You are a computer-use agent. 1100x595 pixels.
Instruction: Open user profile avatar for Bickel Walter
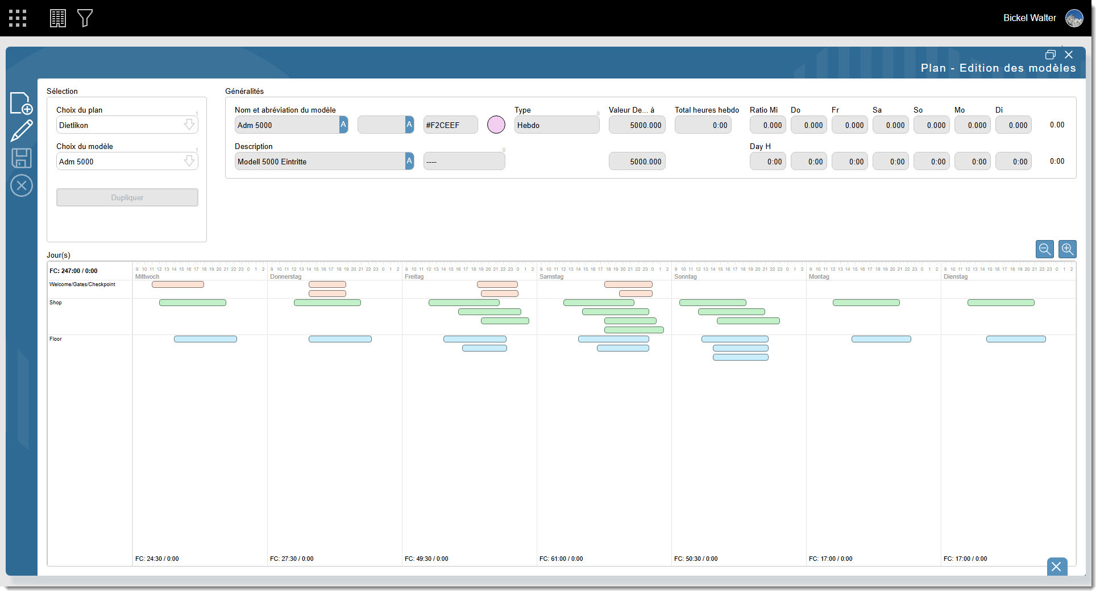click(1074, 18)
